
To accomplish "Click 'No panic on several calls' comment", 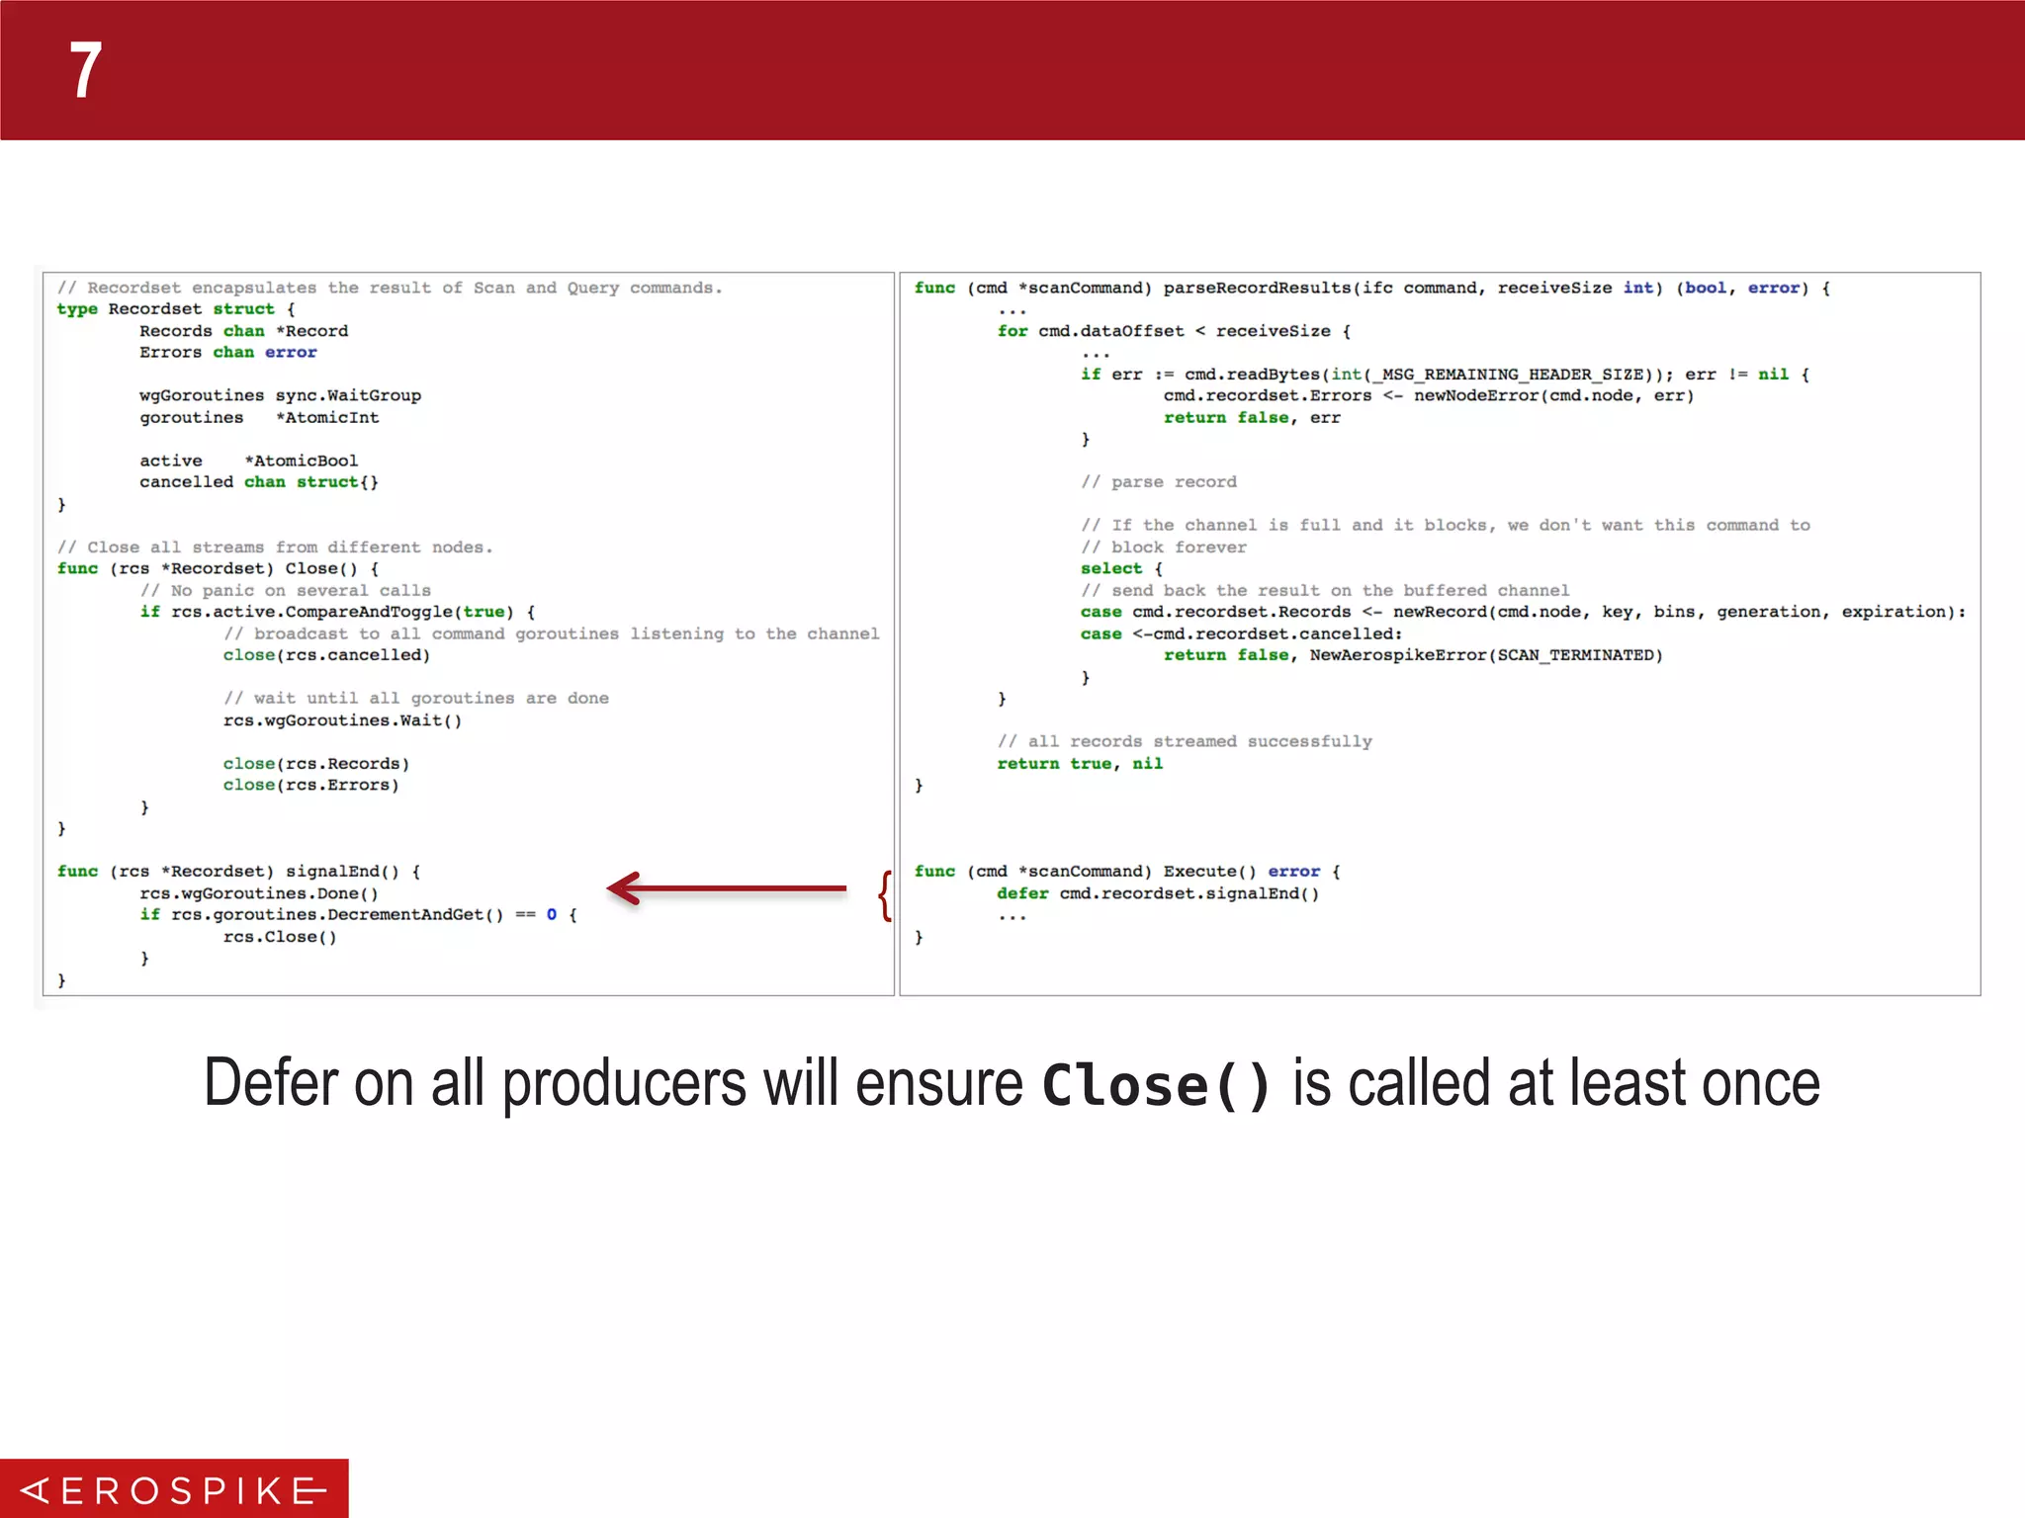I will pyautogui.click(x=286, y=591).
